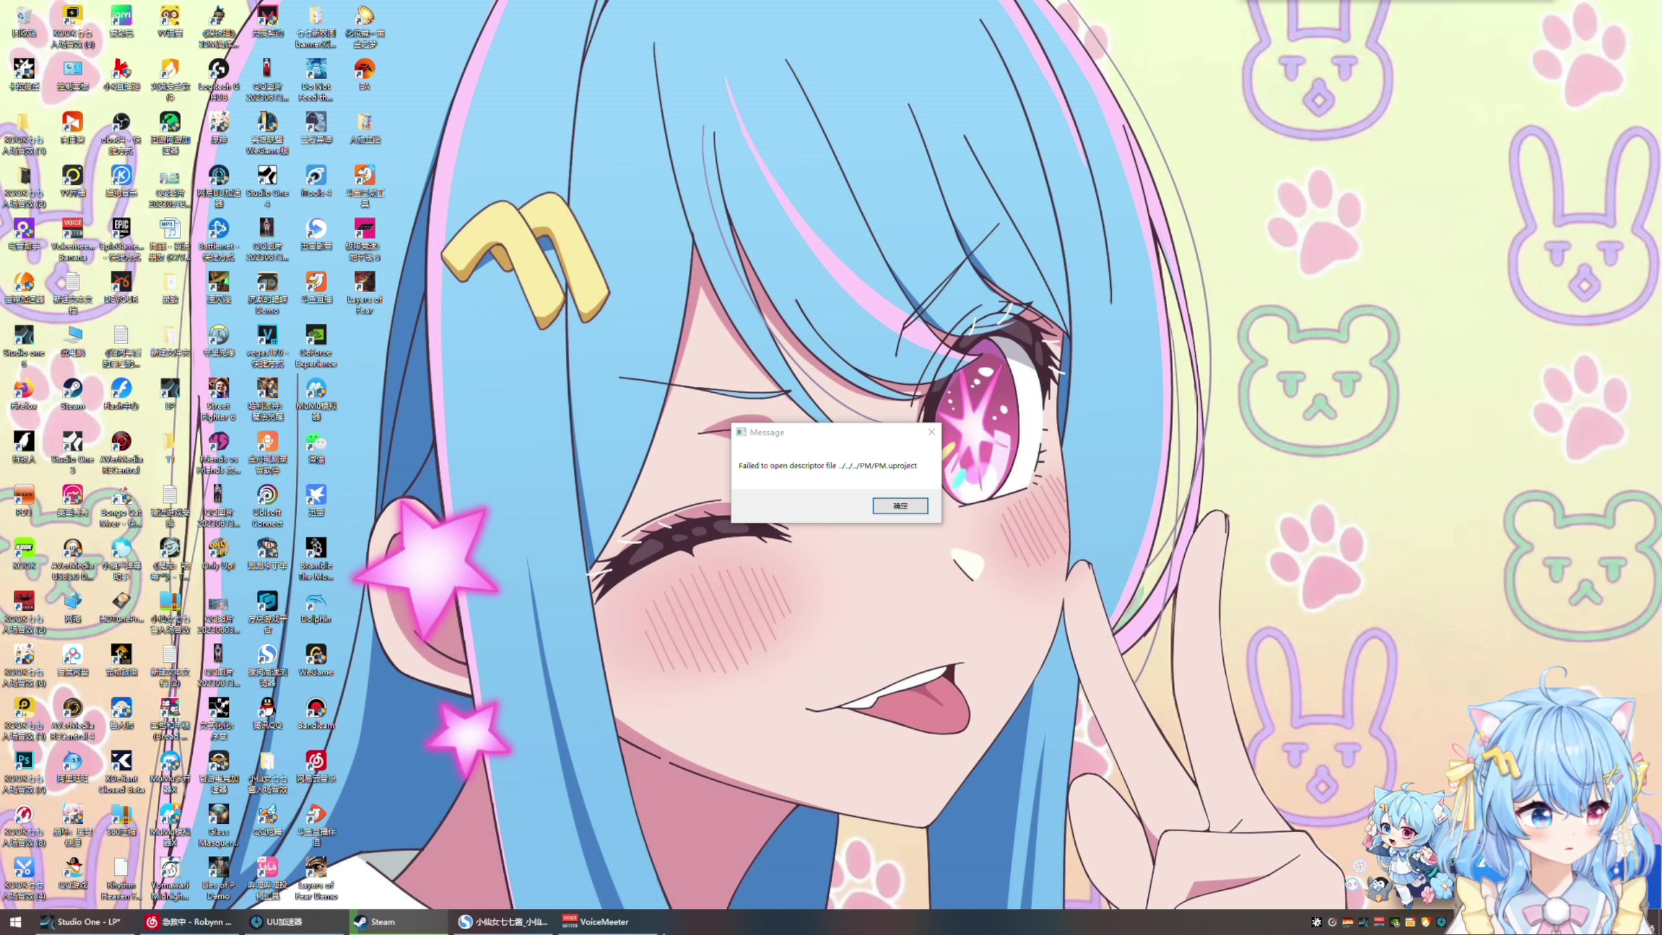Select the green KOOK desktop icon

tap(24, 554)
